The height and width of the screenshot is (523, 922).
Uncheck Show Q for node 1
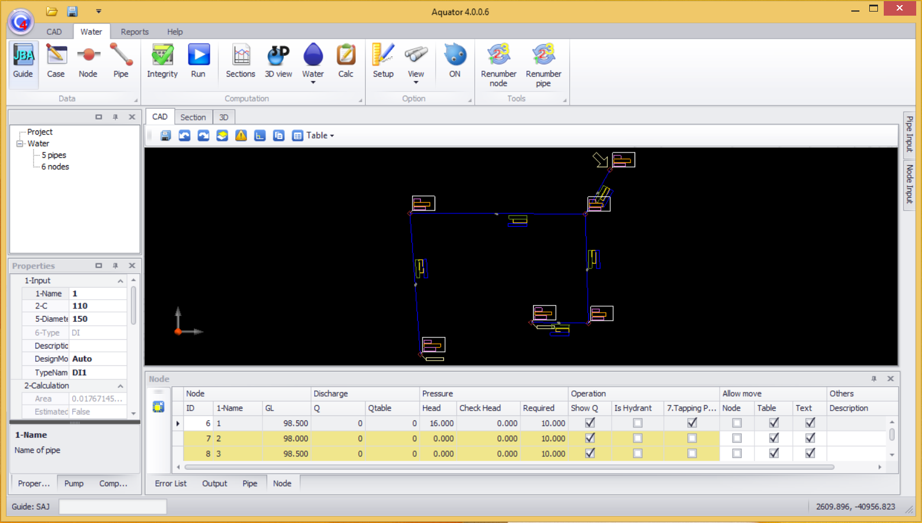pos(590,423)
